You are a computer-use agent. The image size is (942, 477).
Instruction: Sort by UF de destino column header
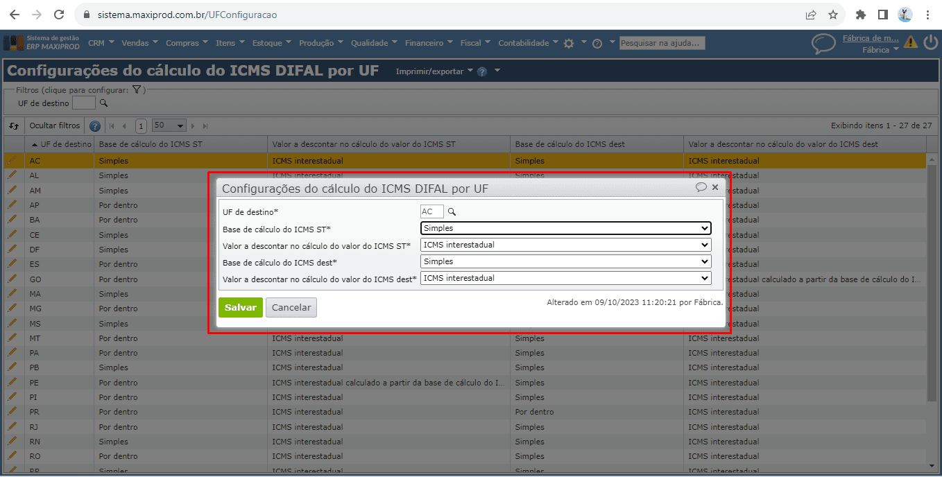click(60, 144)
